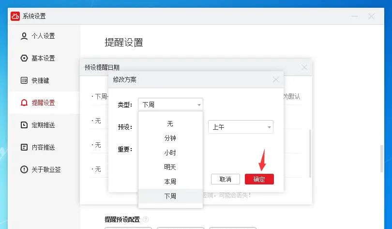Click the 预设 label
The height and width of the screenshot is (229, 392).
pos(125,127)
